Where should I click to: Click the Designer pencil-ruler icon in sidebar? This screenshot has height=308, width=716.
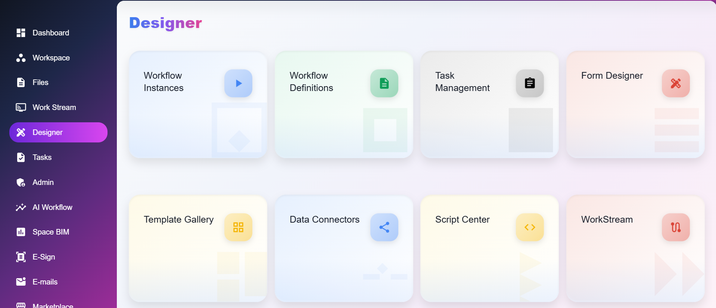tap(21, 132)
